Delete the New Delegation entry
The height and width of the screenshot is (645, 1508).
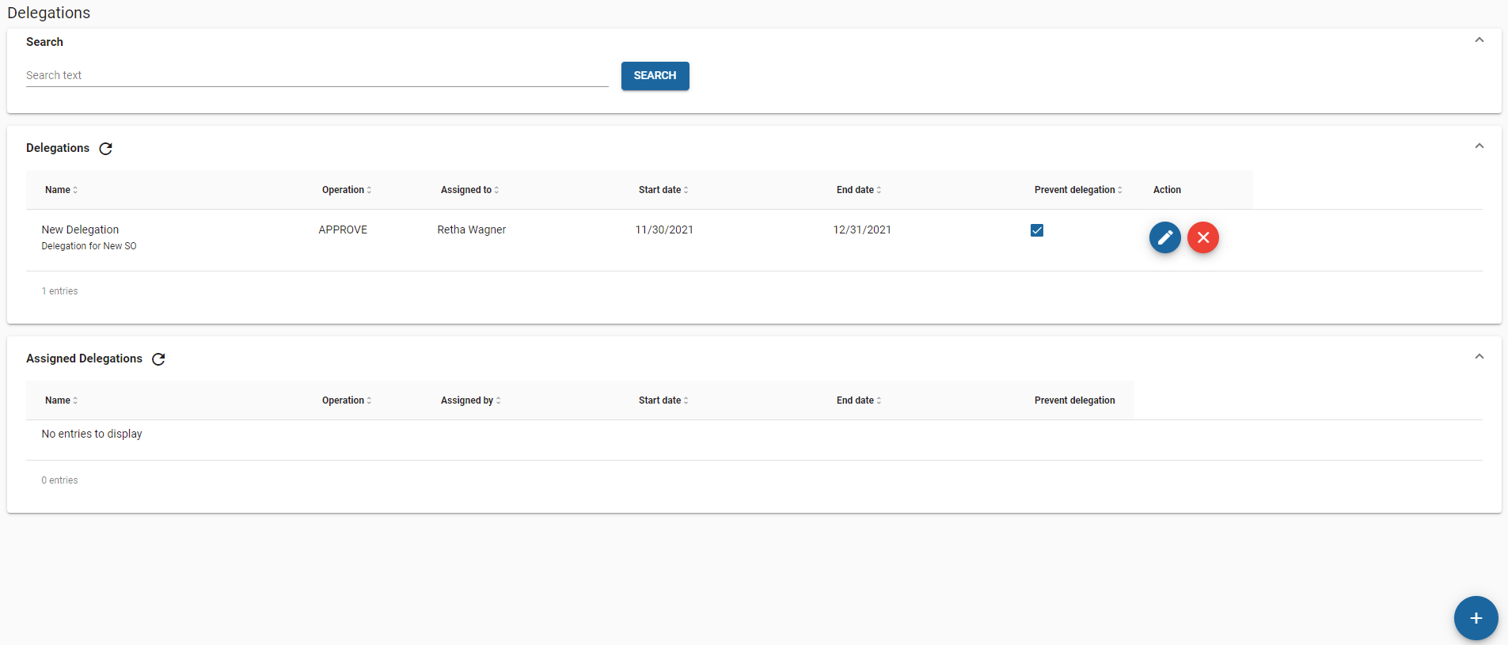coord(1202,237)
